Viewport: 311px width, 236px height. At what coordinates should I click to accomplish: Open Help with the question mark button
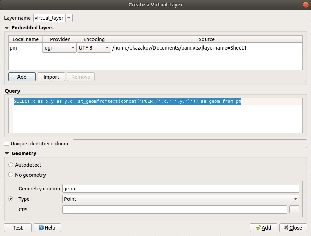(47, 227)
